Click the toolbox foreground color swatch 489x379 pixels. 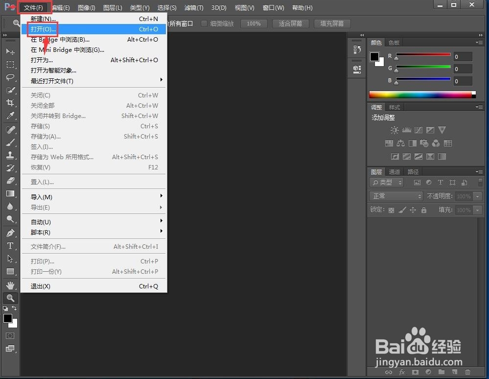(7, 318)
